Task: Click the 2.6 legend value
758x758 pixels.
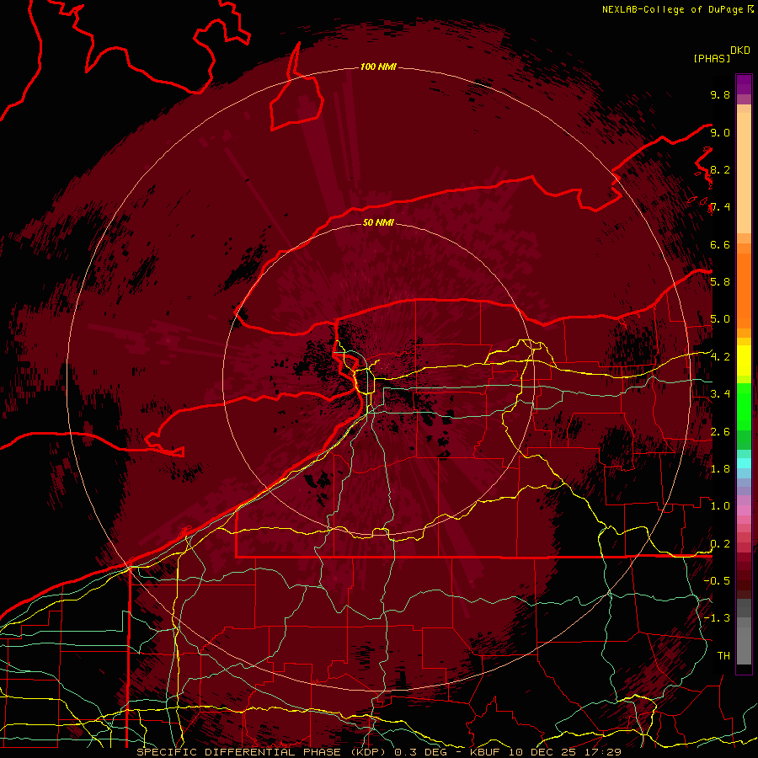Action: (720, 431)
